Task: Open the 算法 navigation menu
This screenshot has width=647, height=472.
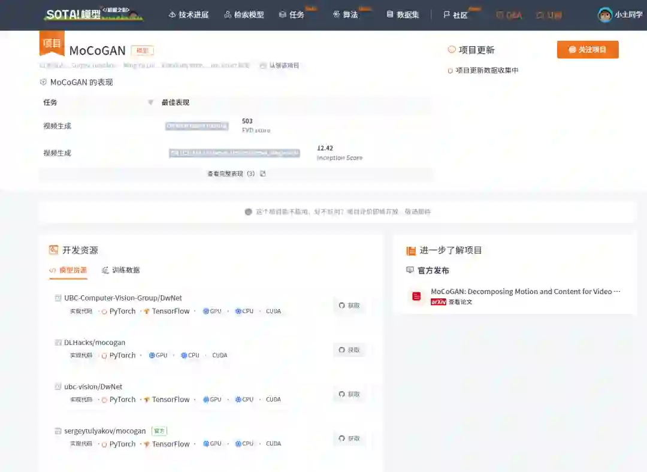Action: click(346, 15)
